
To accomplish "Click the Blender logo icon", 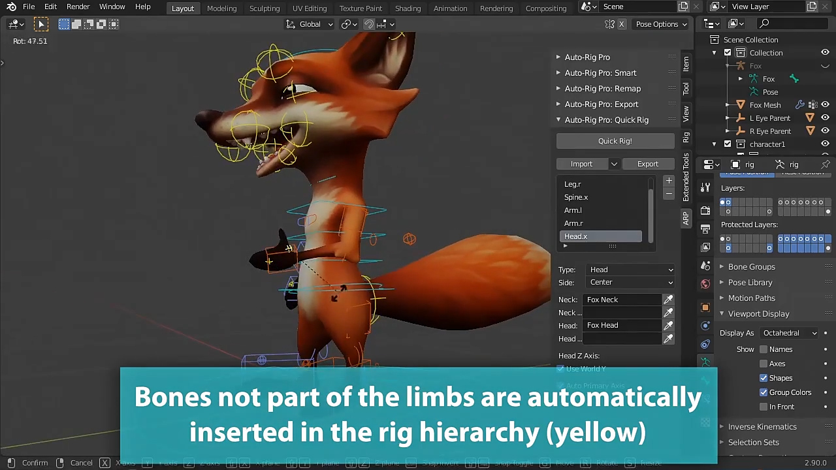I will click(x=11, y=7).
